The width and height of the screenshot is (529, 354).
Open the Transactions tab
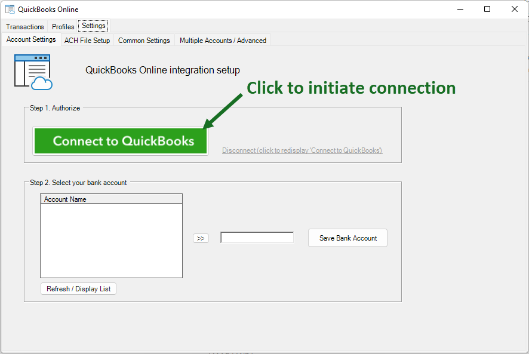click(25, 27)
